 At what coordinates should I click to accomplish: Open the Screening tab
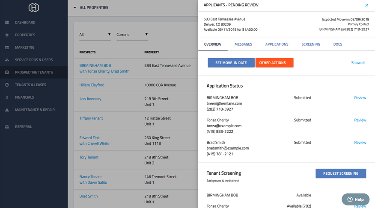(x=310, y=44)
